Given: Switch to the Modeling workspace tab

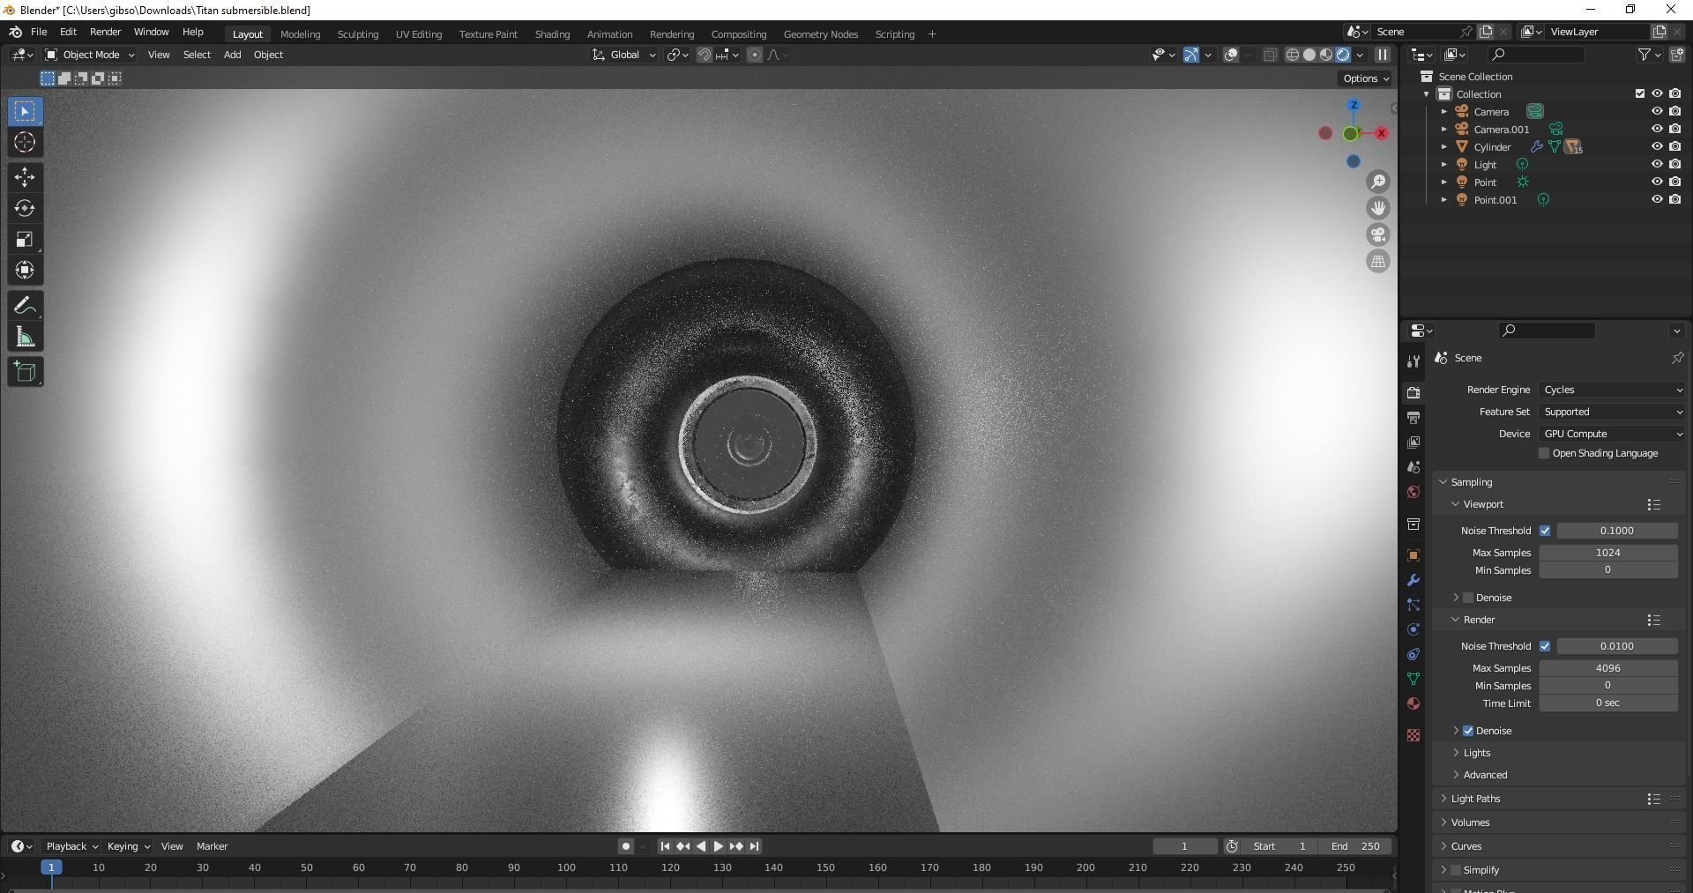Looking at the screenshot, I should (300, 34).
